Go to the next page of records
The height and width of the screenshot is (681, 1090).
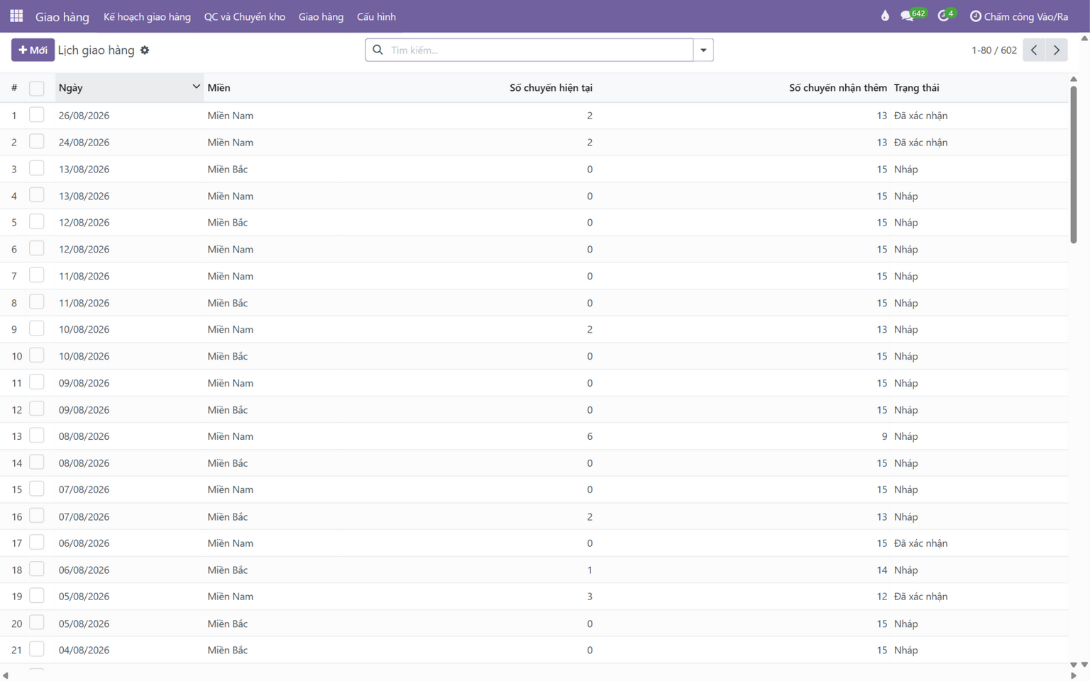click(1057, 50)
